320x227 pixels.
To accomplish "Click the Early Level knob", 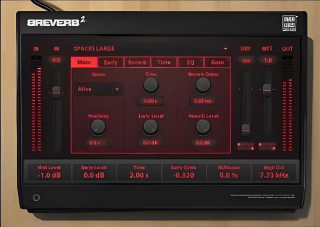I will [151, 127].
